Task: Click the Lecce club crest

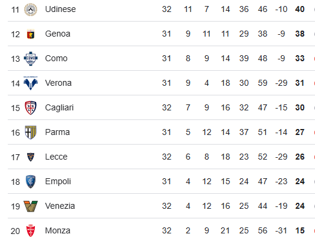Action: click(31, 157)
